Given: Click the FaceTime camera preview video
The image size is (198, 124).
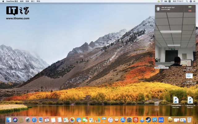Looking at the screenshot, I should [x=175, y=39].
